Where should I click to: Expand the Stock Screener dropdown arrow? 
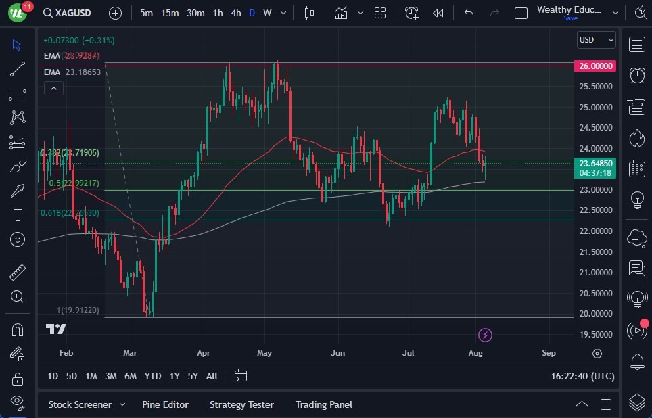122,404
